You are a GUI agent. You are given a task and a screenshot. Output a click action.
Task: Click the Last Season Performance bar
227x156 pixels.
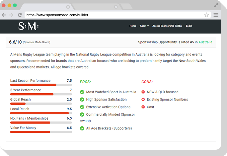(41, 85)
